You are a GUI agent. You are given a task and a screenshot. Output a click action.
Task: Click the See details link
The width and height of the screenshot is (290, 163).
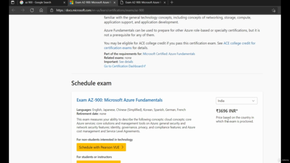[126, 62]
